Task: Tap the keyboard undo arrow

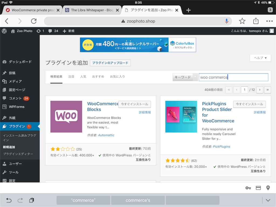Action: tap(9, 200)
